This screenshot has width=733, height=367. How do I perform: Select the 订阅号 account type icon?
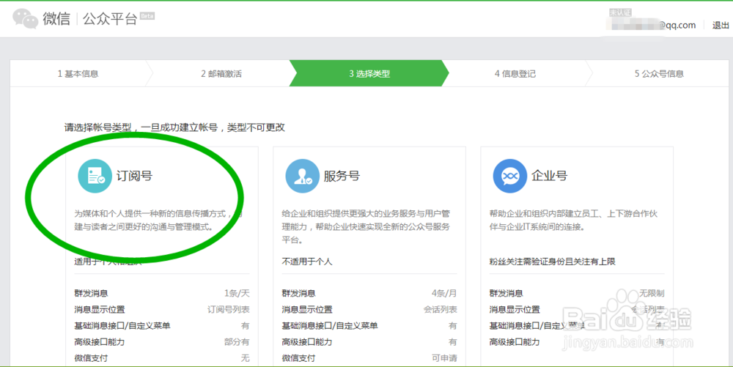pyautogui.click(x=95, y=176)
